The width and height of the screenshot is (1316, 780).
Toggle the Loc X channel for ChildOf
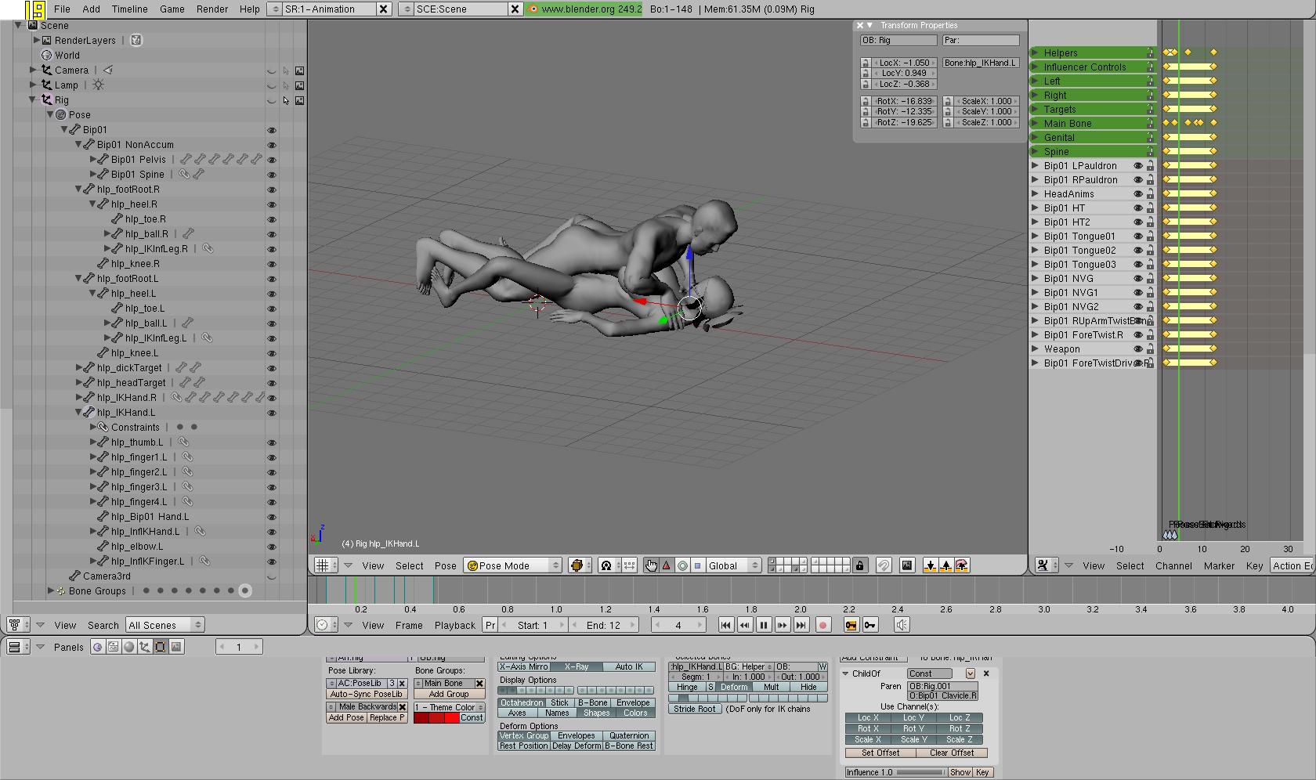(868, 717)
